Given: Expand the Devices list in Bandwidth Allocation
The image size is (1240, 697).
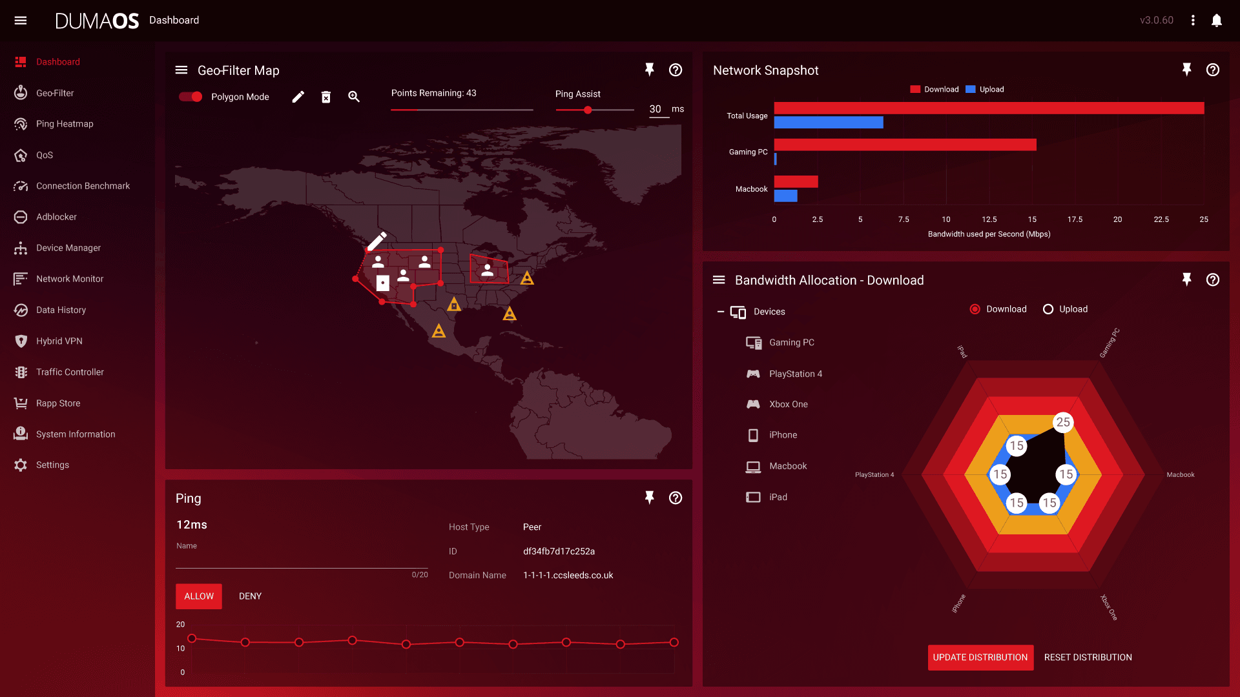Looking at the screenshot, I should (721, 310).
